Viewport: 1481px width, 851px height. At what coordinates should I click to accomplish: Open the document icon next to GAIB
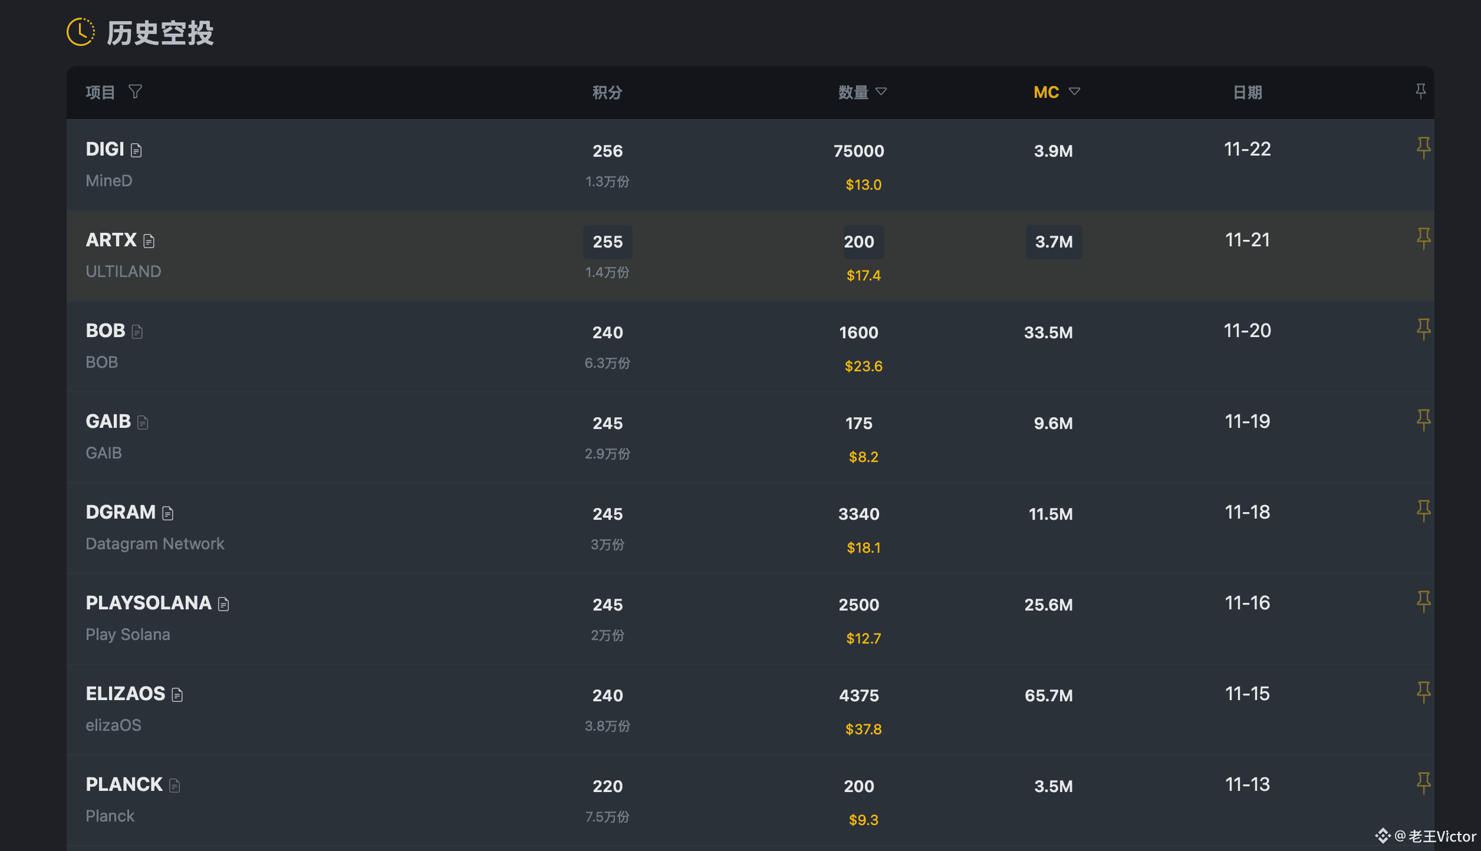point(143,423)
